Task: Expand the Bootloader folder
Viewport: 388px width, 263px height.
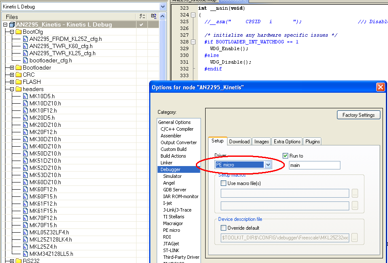Action: [x=12, y=67]
